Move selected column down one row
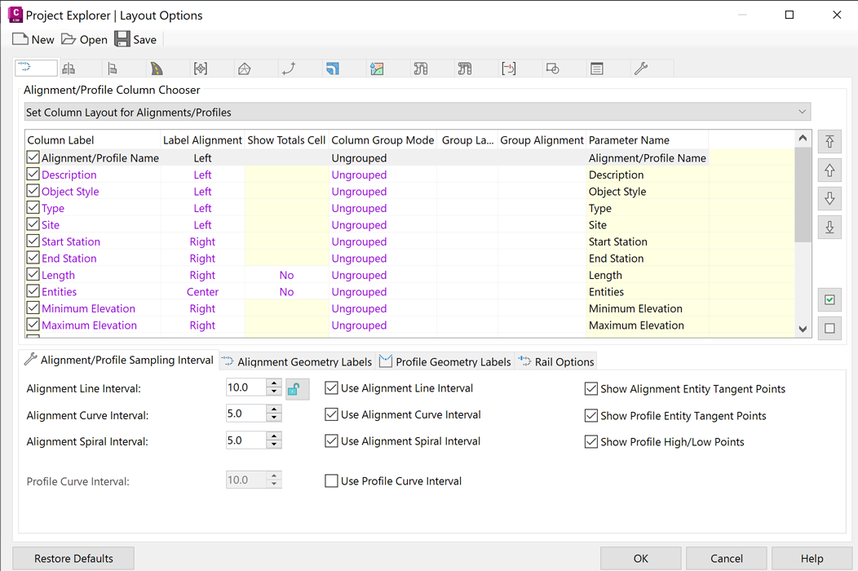 coord(829,198)
